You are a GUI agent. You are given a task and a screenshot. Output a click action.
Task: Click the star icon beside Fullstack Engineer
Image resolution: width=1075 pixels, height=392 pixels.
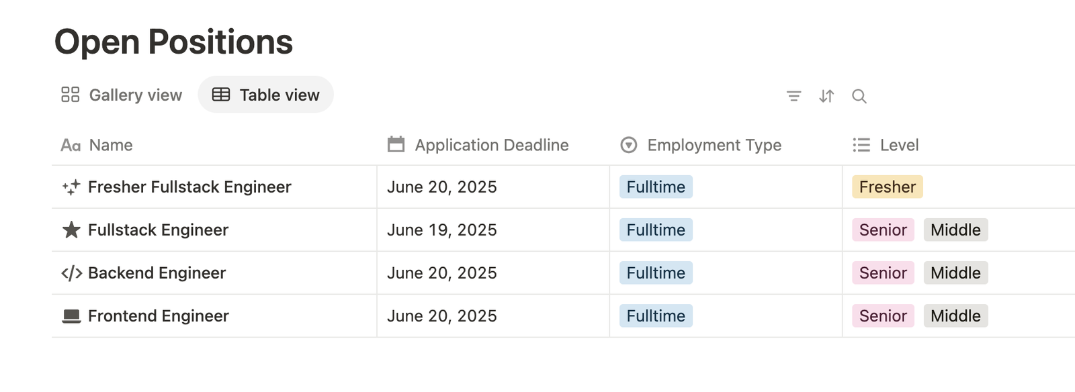click(x=71, y=230)
